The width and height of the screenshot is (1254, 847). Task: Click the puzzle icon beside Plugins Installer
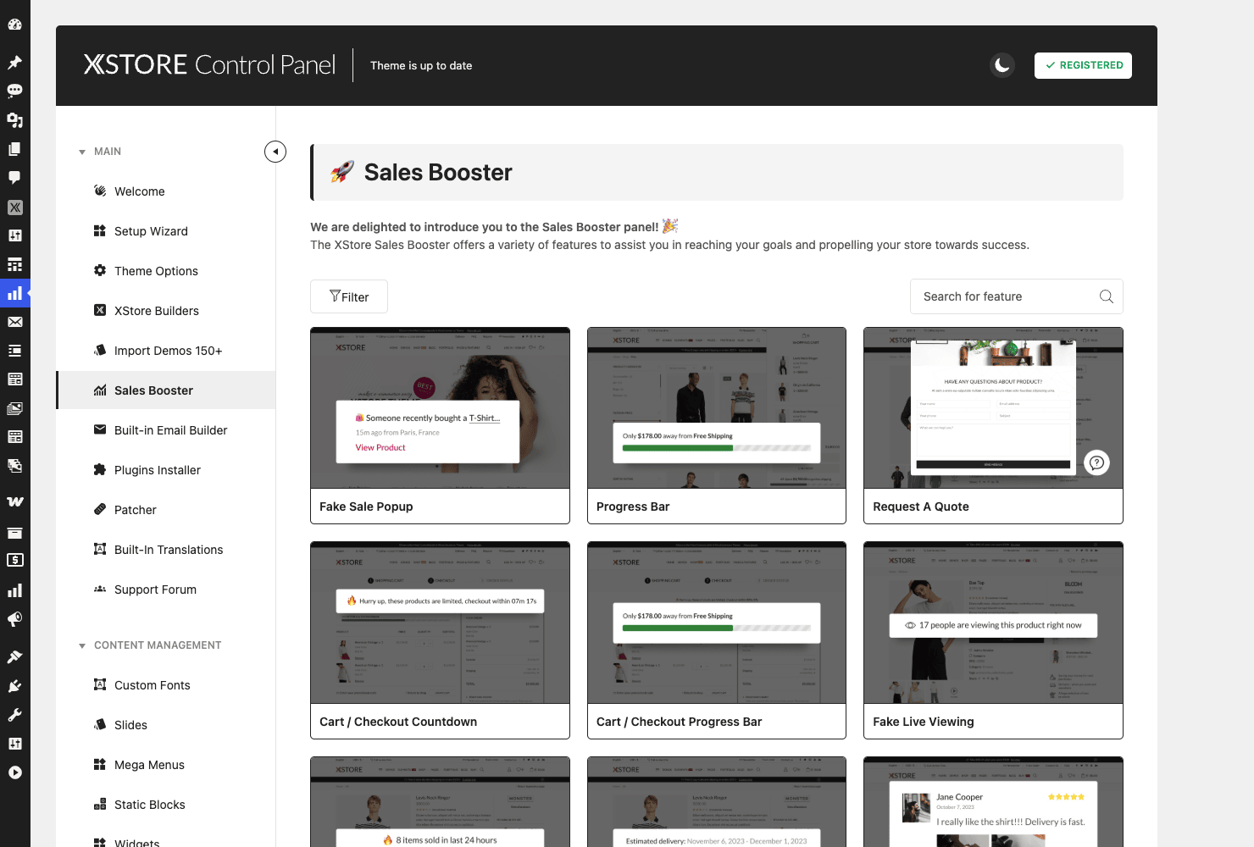click(x=100, y=469)
